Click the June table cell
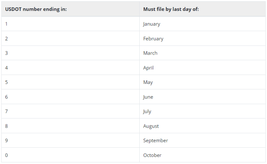 coord(148,97)
